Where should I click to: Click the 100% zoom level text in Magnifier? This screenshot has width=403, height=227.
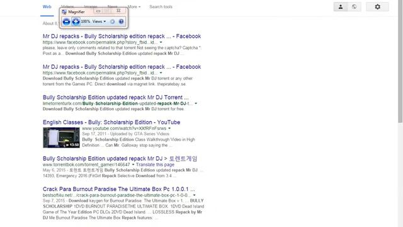pyautogui.click(x=86, y=21)
